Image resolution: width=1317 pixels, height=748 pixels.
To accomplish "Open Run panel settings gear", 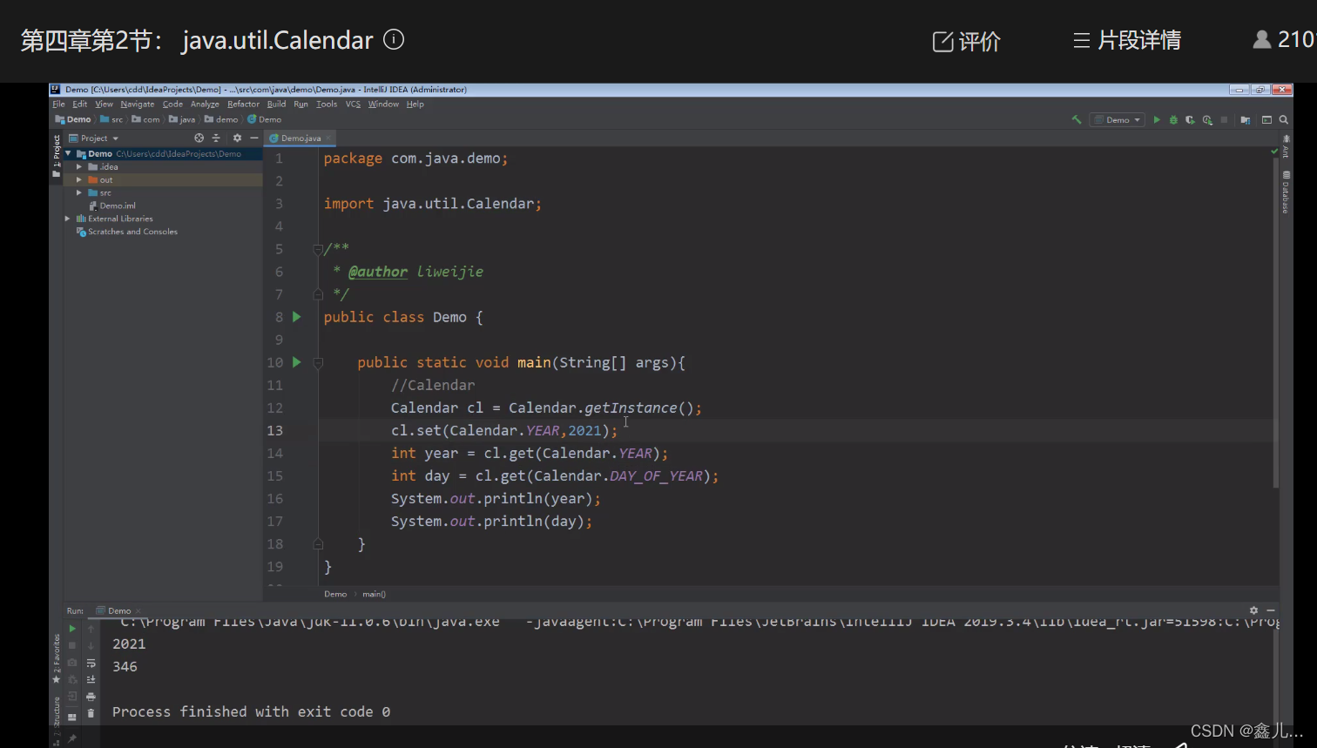I will click(1253, 610).
